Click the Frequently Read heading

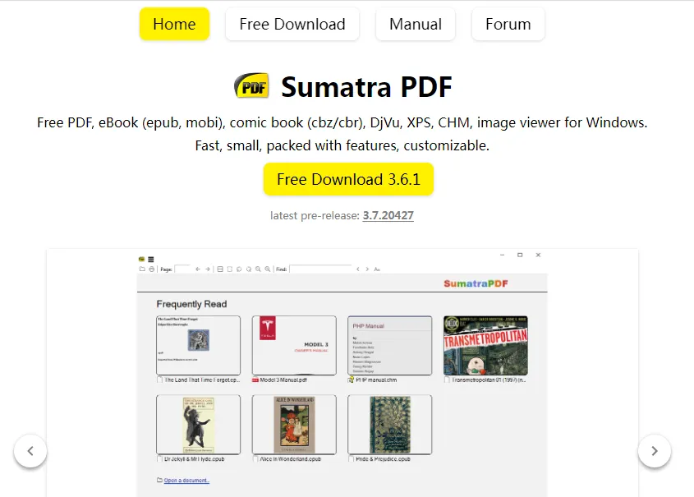[191, 304]
